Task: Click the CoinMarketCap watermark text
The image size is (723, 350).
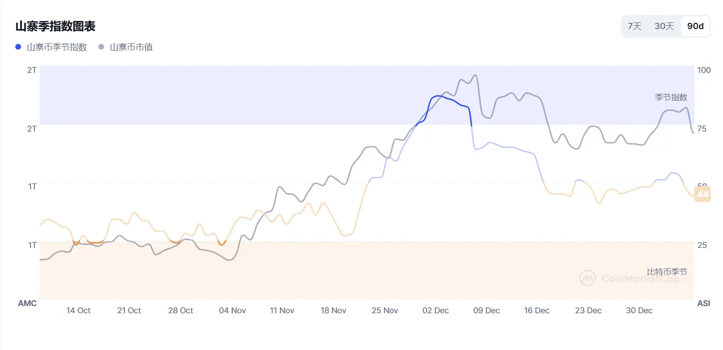Action: pyautogui.click(x=640, y=279)
